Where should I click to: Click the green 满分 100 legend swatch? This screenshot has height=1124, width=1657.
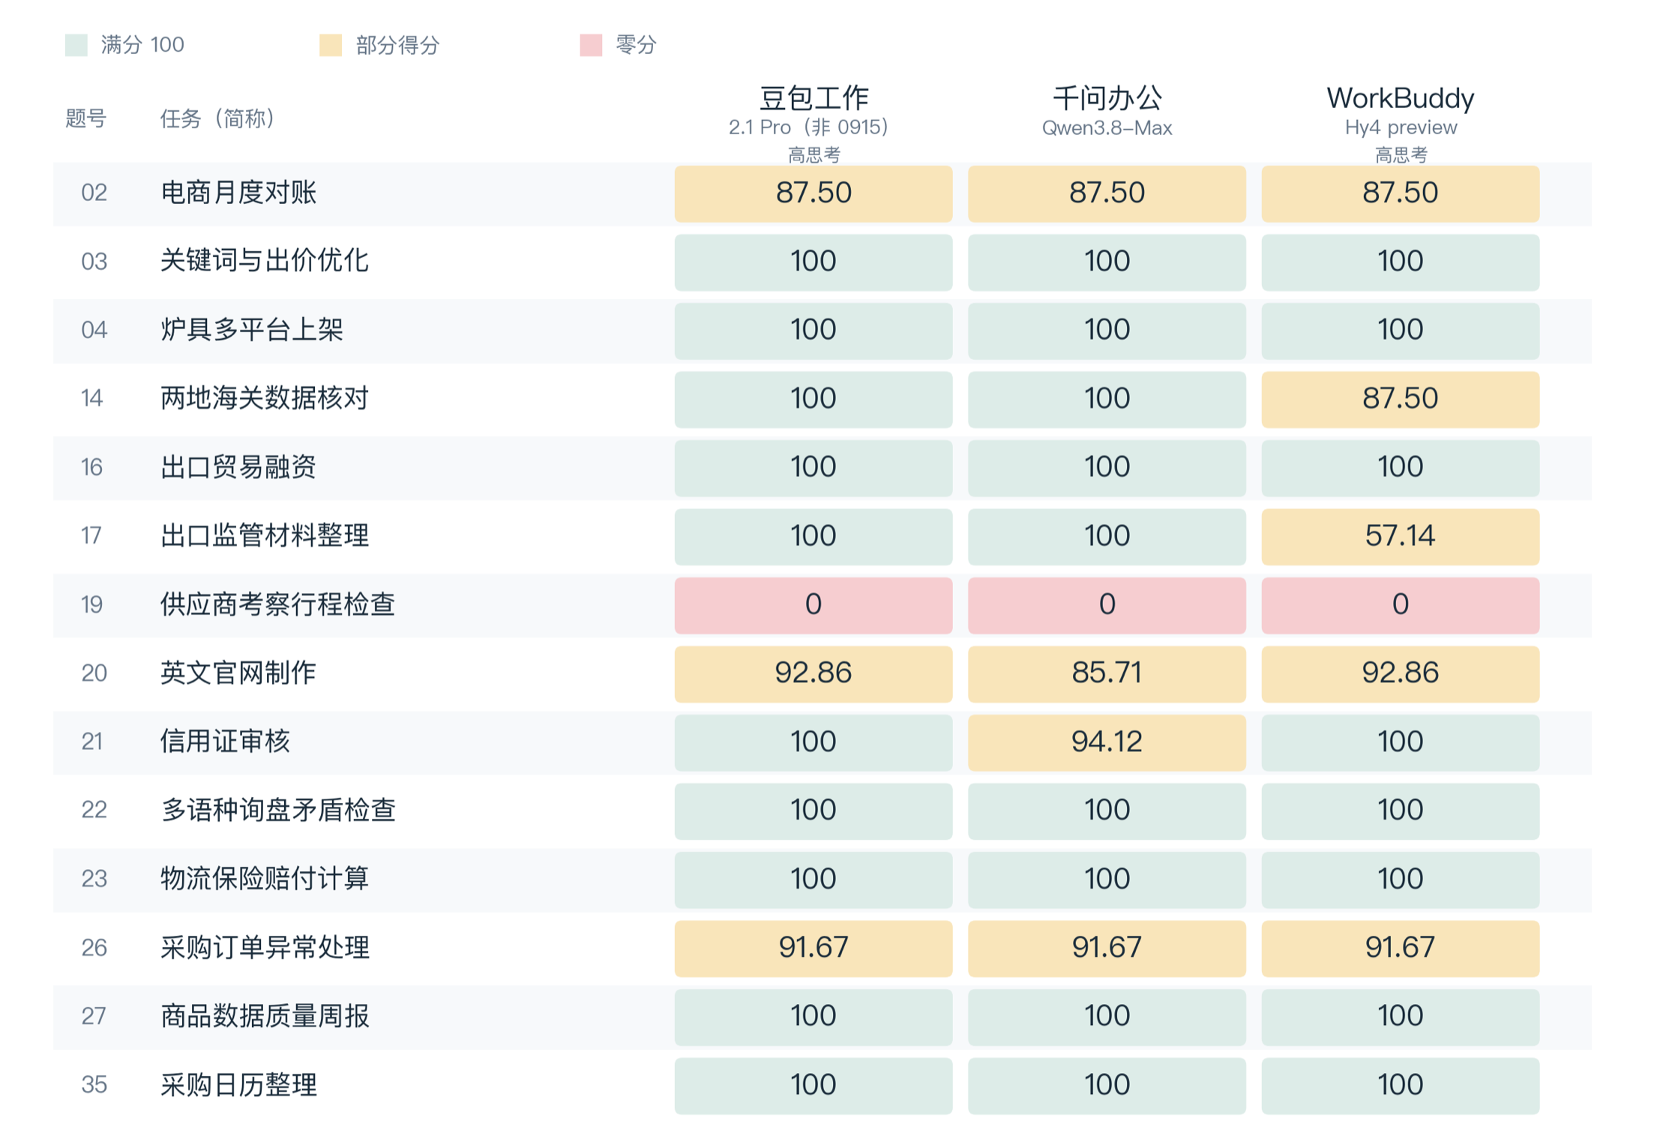click(x=76, y=45)
